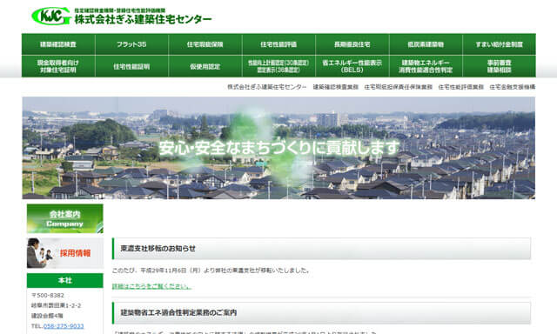Click 住宅金融支援機構 text under navigation
This screenshot has width=557, height=334.
pos(513,87)
